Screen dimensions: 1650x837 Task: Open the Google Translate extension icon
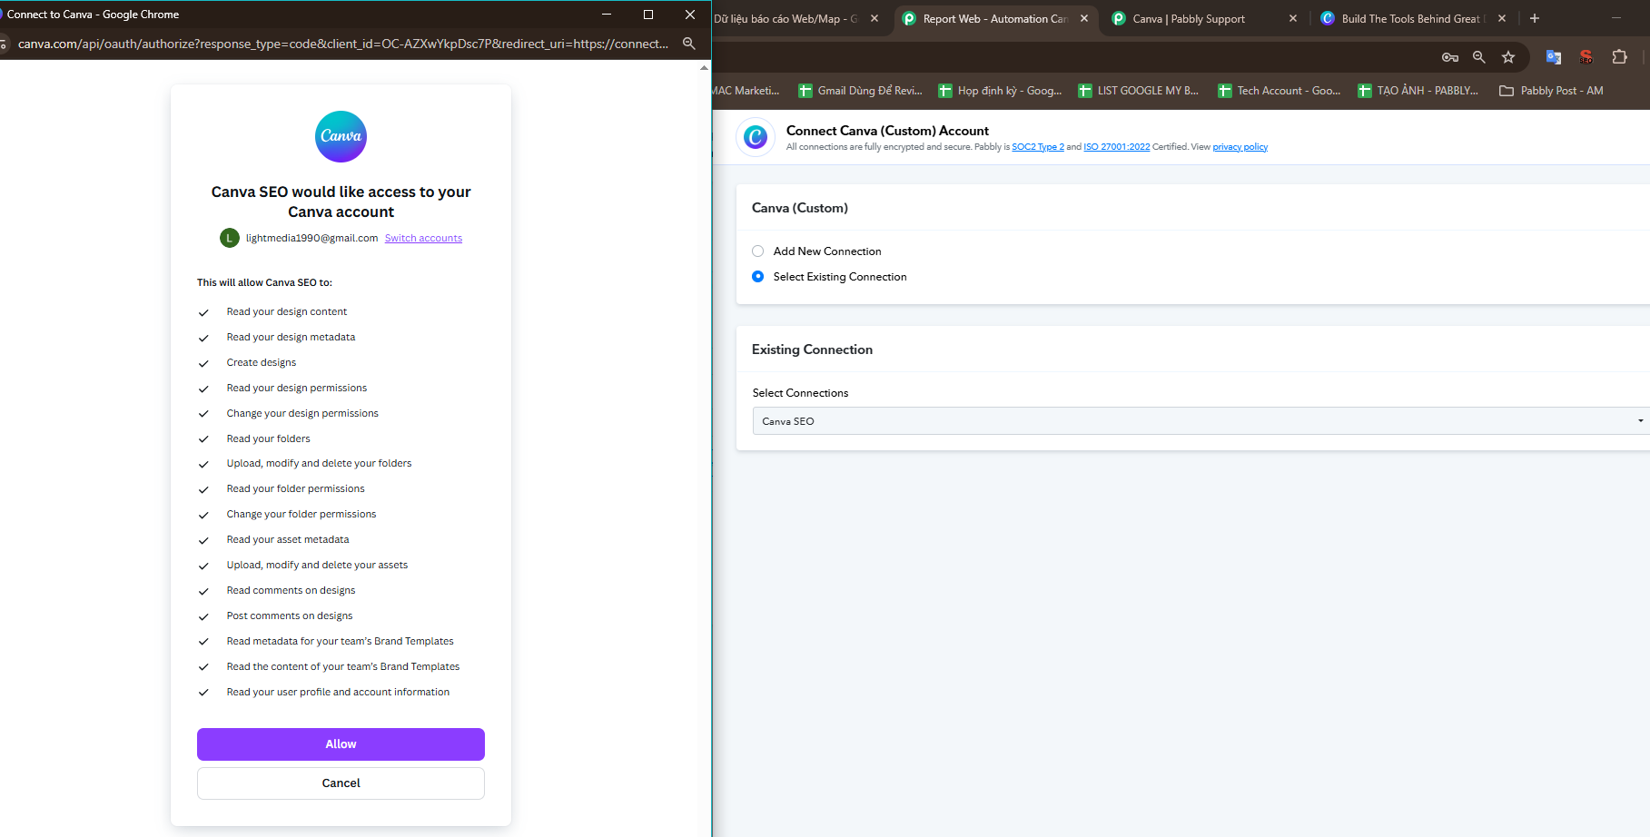click(x=1554, y=57)
